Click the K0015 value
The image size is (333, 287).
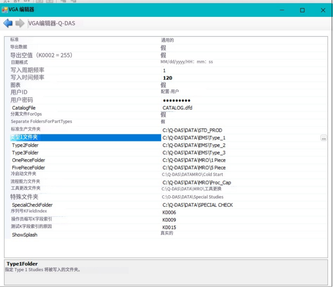point(169,228)
